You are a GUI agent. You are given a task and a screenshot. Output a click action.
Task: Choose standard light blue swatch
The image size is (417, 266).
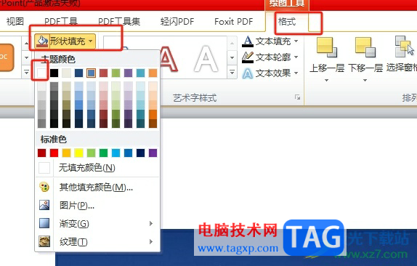tap(116, 153)
